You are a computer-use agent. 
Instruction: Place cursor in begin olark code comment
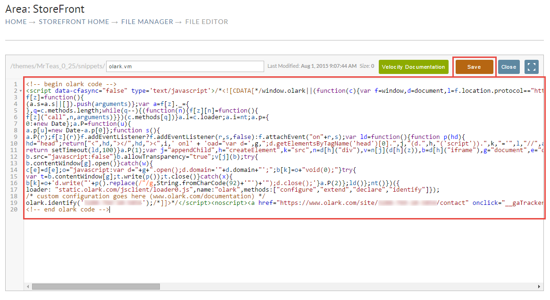click(x=71, y=84)
